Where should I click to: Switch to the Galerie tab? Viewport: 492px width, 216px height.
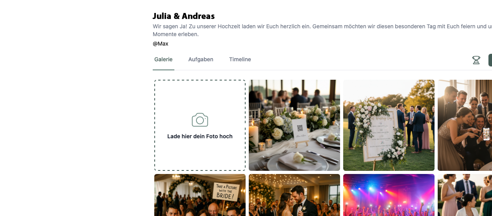pyautogui.click(x=163, y=59)
